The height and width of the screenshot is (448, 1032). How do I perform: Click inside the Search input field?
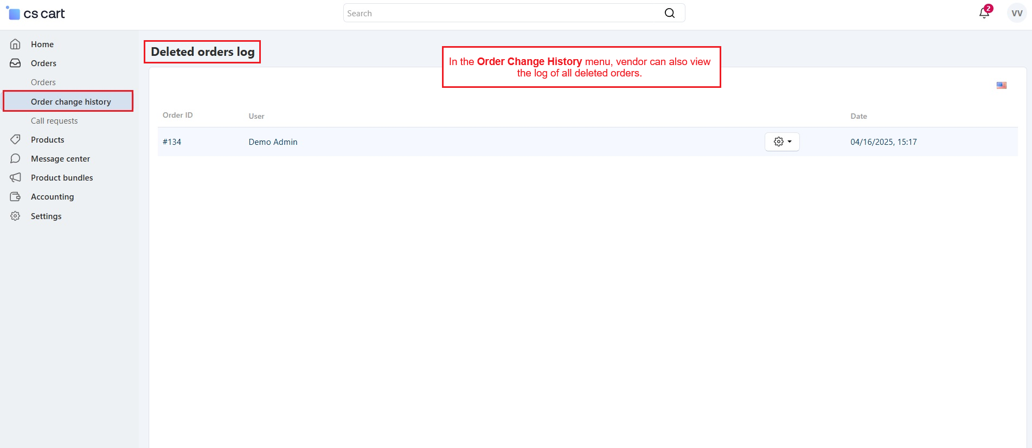tap(499, 13)
